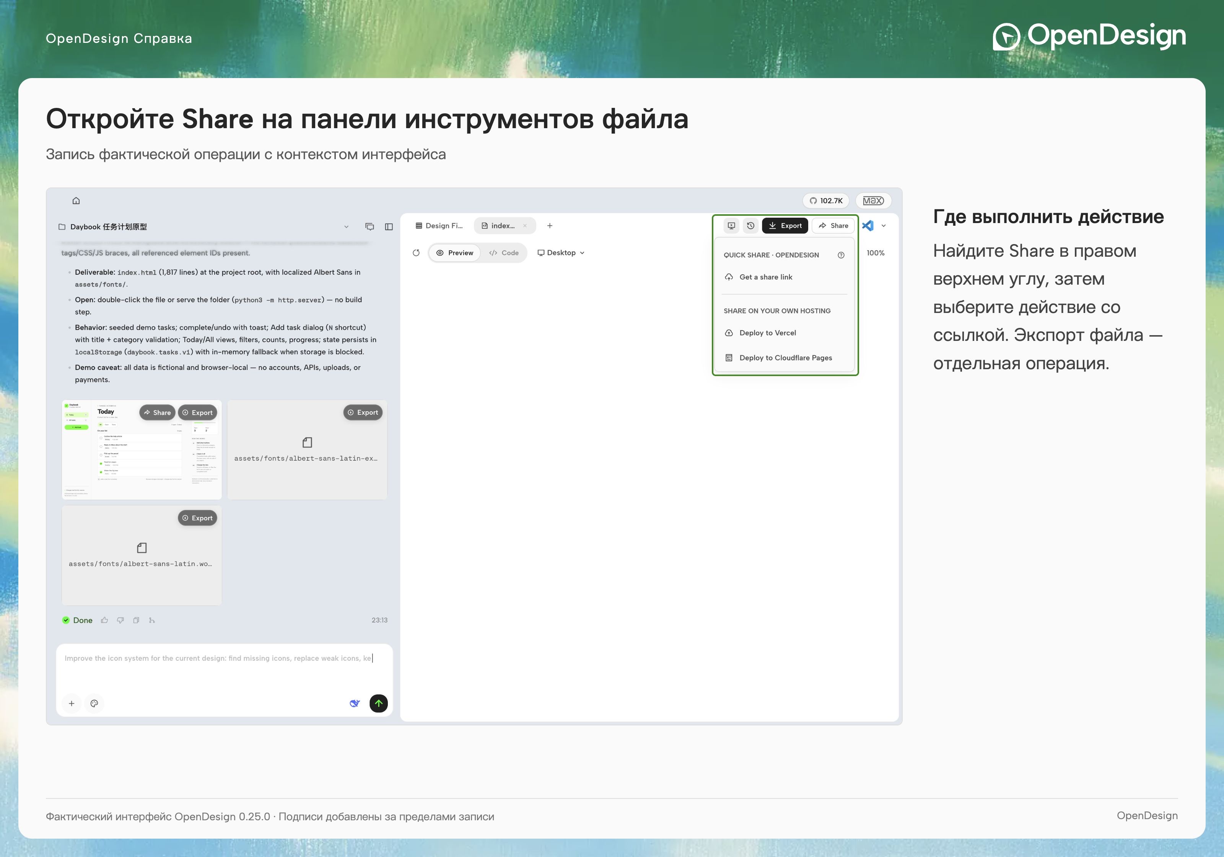
Task: Click the dark Export button in toolbar
Action: [x=785, y=226]
